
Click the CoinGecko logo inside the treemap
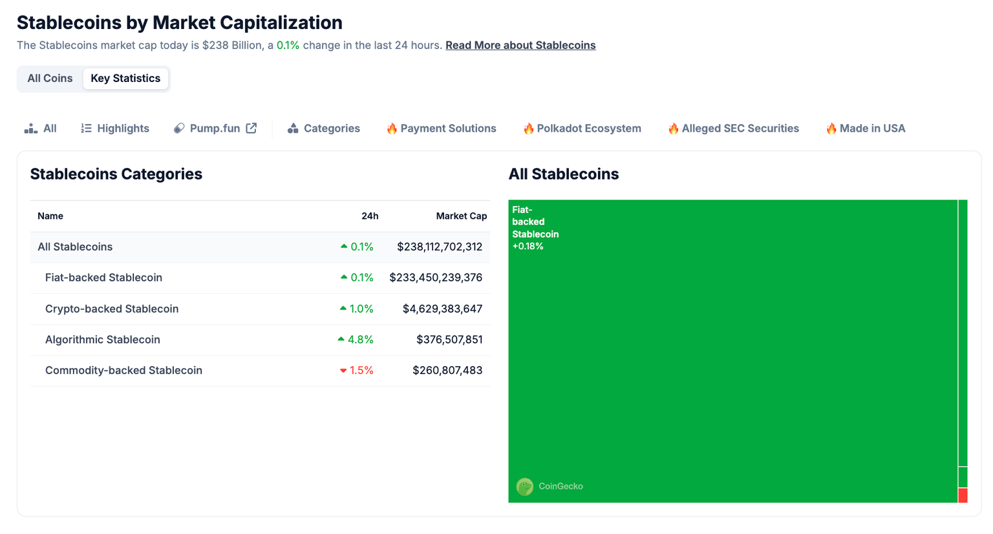[x=525, y=487]
